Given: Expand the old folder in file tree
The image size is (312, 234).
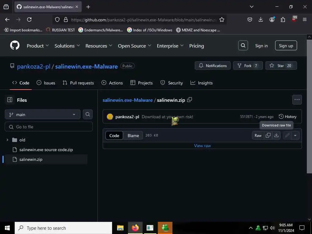Looking at the screenshot, I should 7,140.
